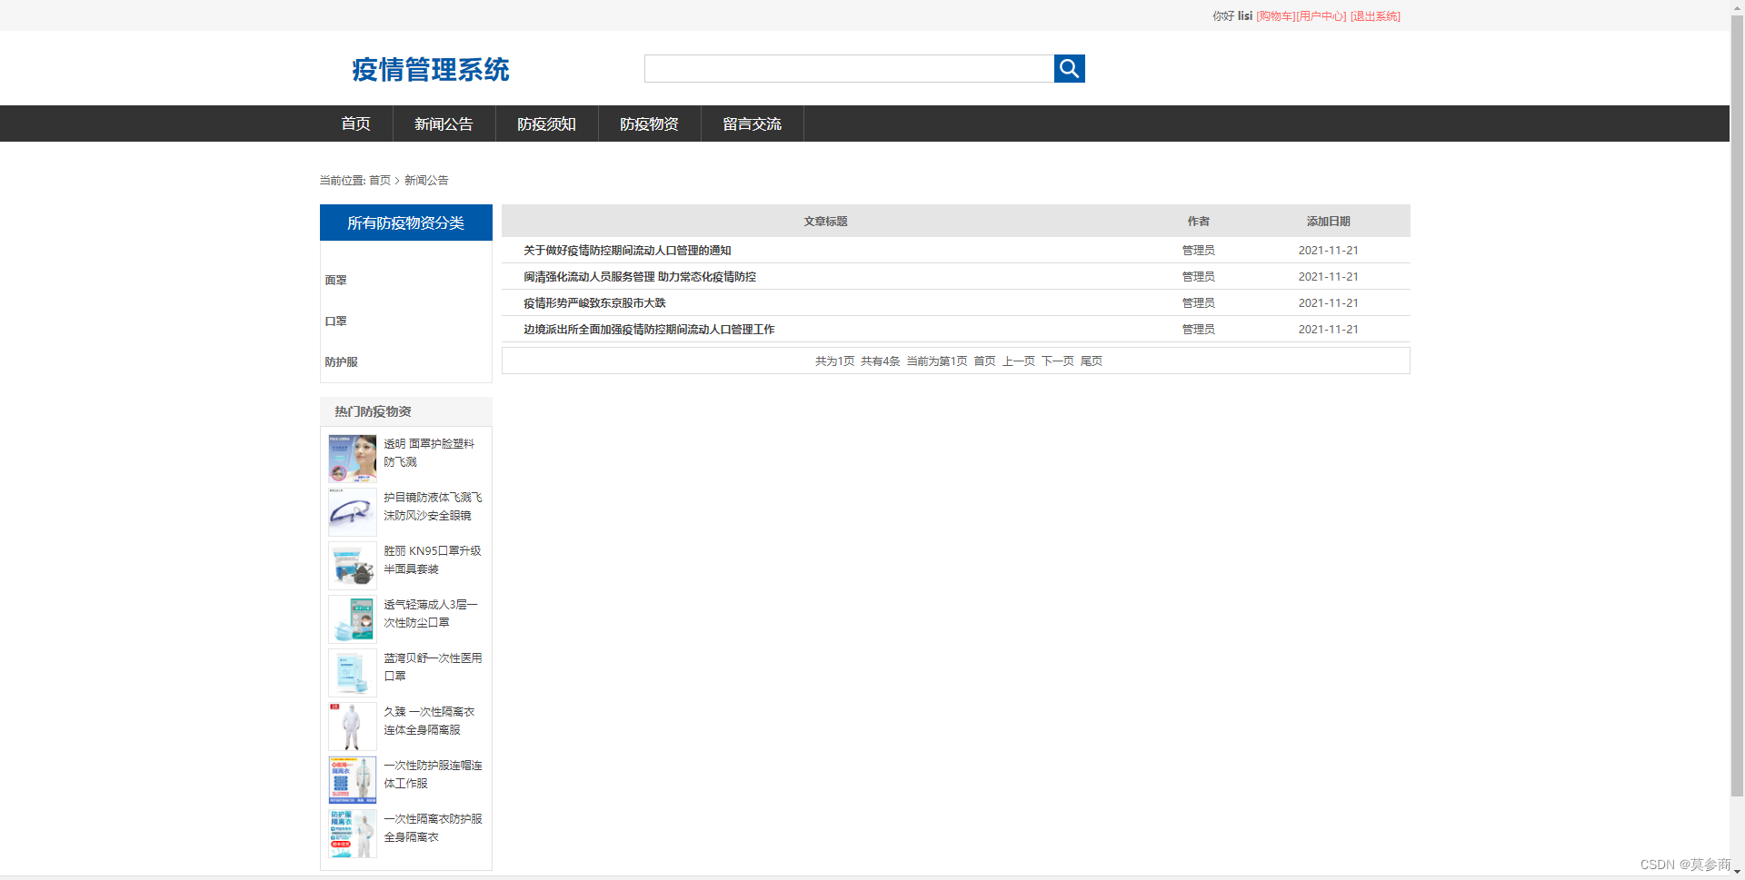Open article 关于做好疫情防控期间流动人口管理的通知
The height and width of the screenshot is (880, 1745).
pos(627,251)
